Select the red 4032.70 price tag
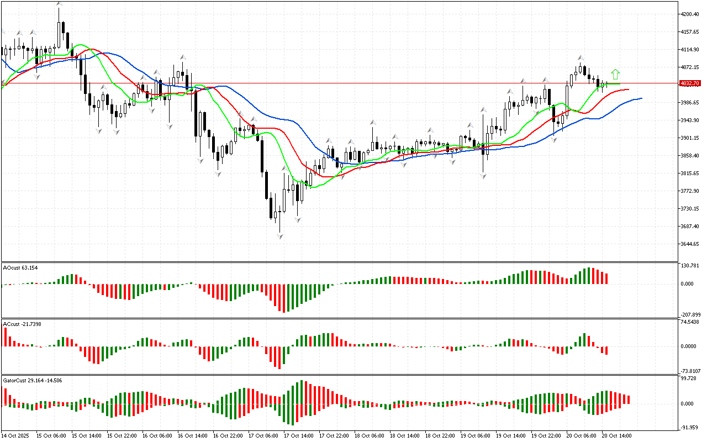Image resolution: width=707 pixels, height=442 pixels. pyautogui.click(x=690, y=83)
